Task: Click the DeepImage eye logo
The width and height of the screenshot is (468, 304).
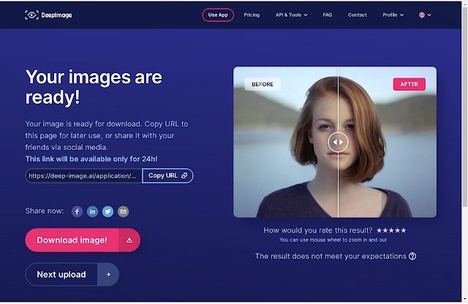Action: [31, 15]
